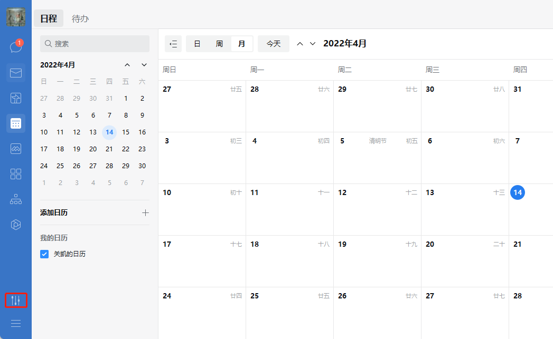Click the plus icon beside 添加日历
The image size is (553, 339).
tap(145, 213)
